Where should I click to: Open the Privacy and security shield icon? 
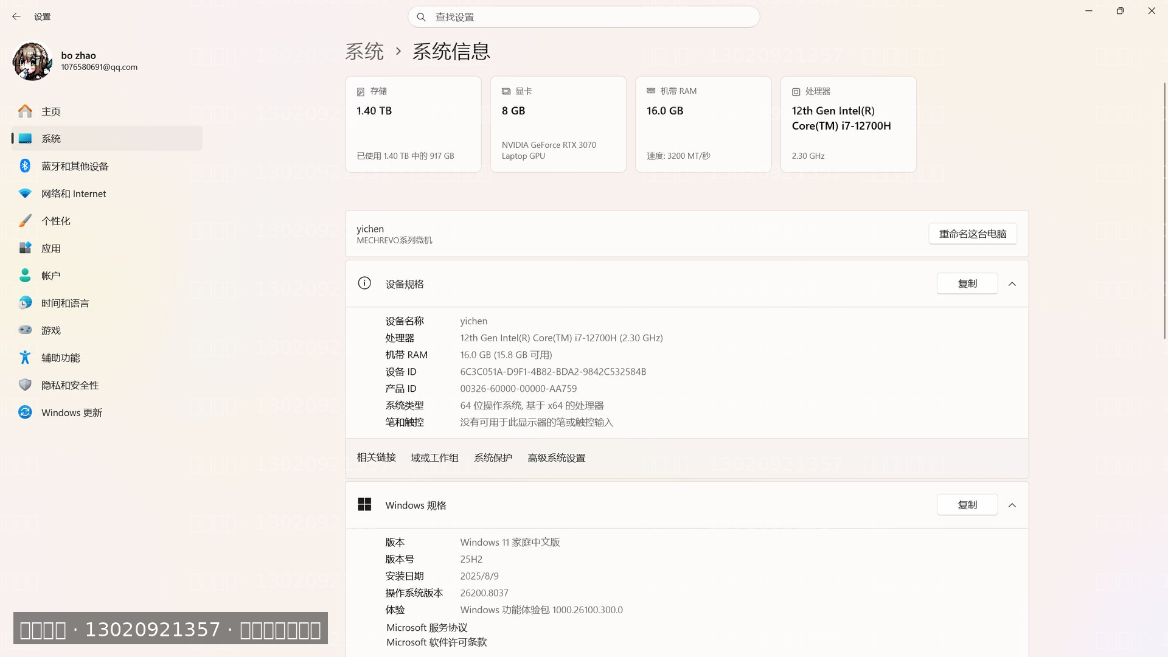[x=25, y=385]
